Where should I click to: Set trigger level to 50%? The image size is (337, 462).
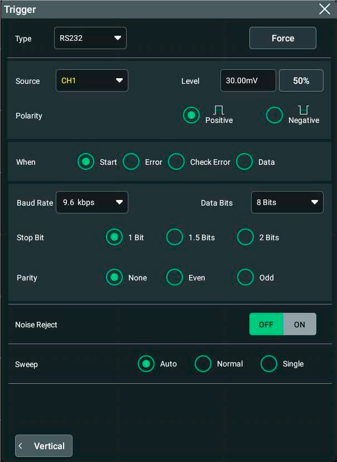pyautogui.click(x=301, y=80)
